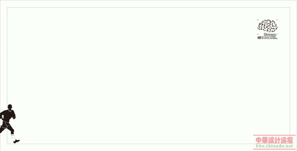297x151 pixels.
Task: Click the red line above the watermark
Action: coord(274,135)
